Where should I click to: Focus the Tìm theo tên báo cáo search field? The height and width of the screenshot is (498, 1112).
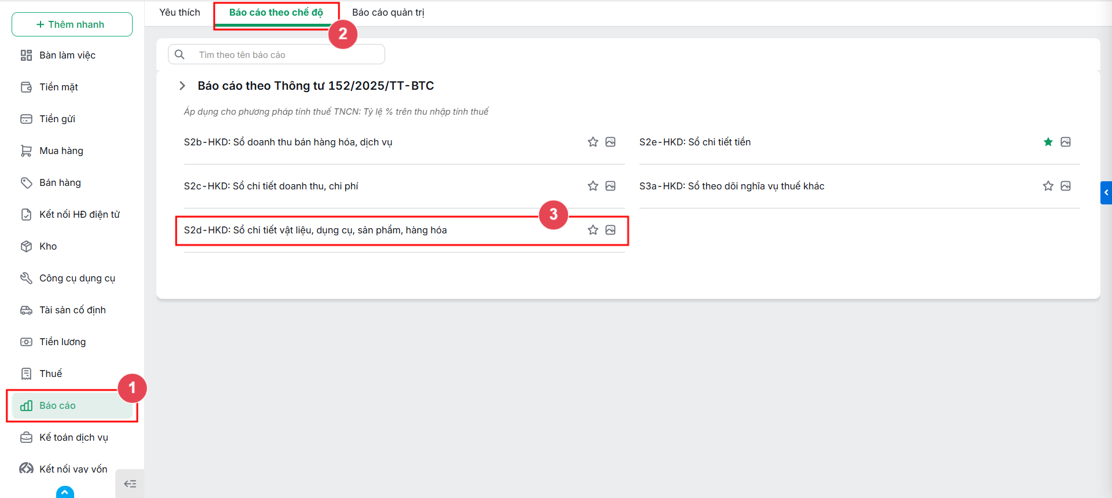click(276, 54)
